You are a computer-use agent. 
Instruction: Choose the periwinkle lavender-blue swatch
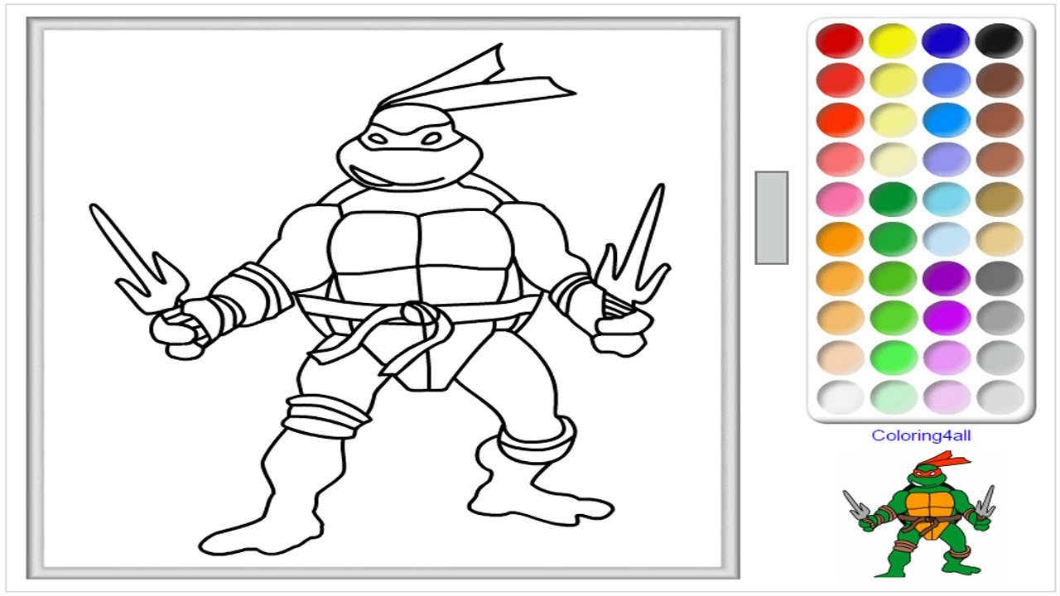[946, 159]
